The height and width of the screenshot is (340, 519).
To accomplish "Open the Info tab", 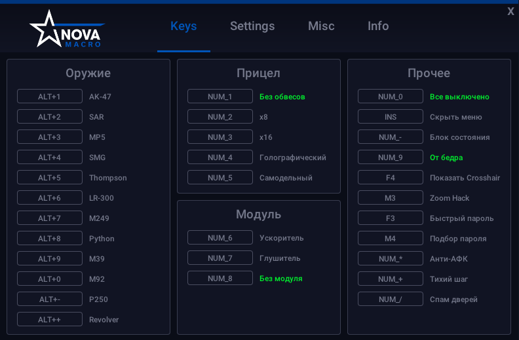I will 378,26.
